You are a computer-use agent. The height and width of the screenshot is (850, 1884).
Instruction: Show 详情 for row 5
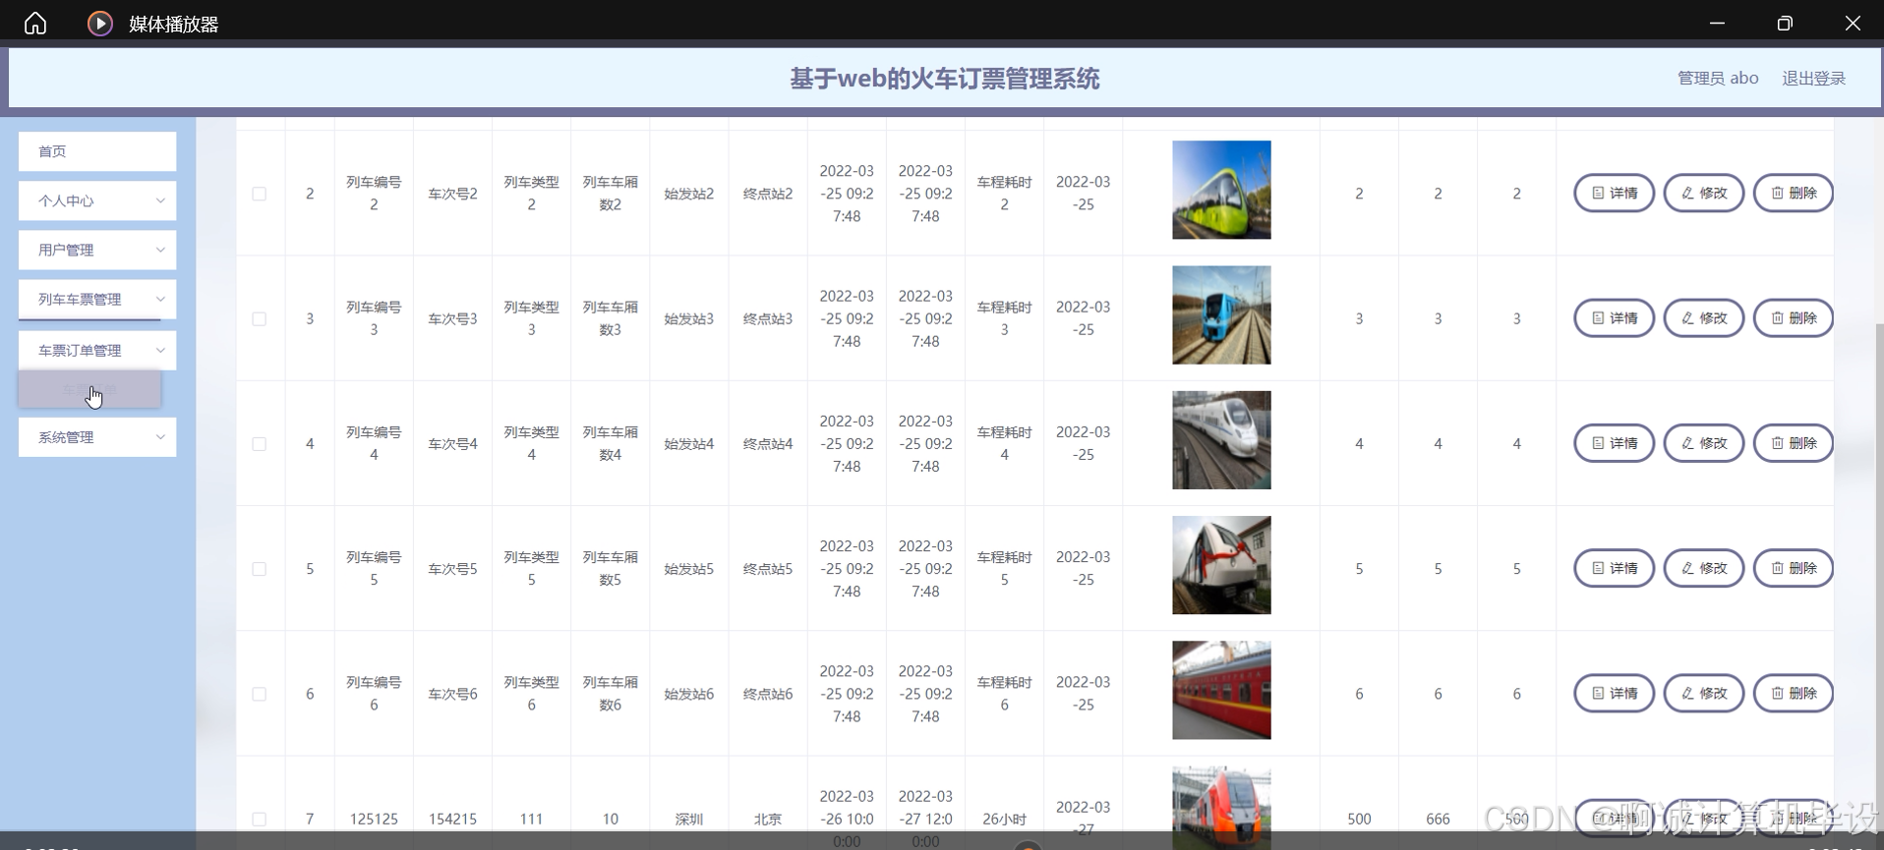(1614, 568)
